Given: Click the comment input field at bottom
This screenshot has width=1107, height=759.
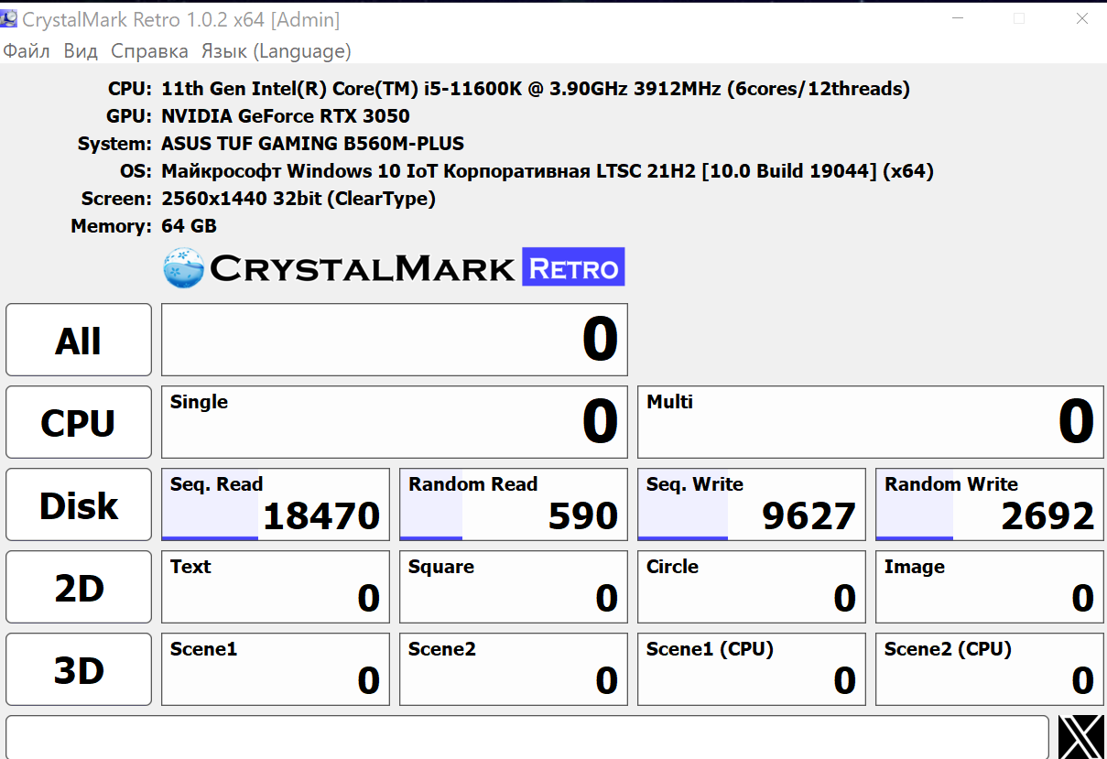Looking at the screenshot, I should 527,737.
